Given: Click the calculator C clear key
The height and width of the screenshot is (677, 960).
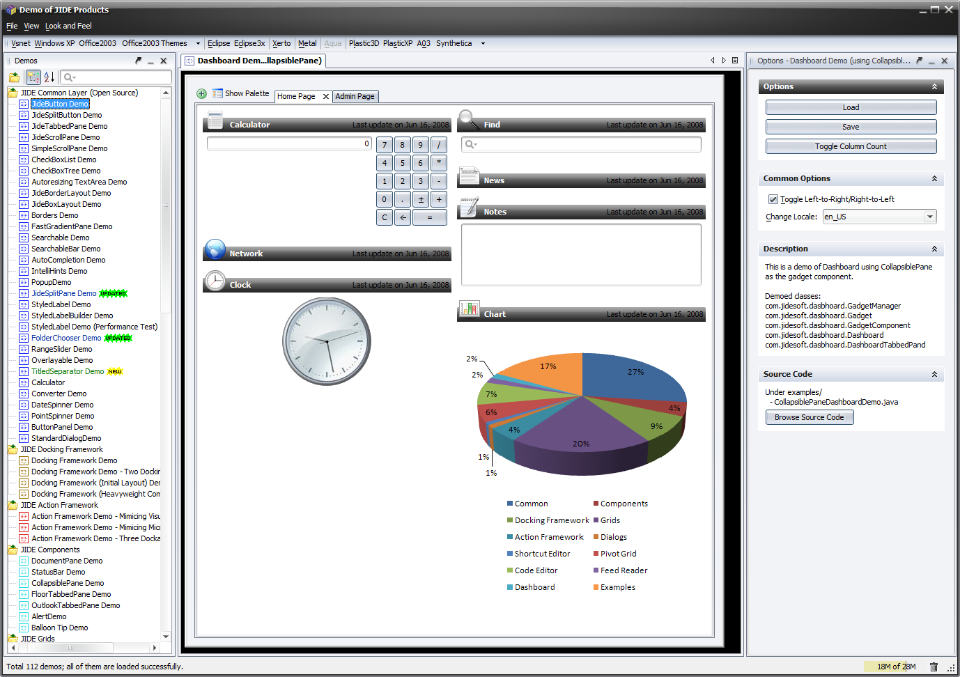Looking at the screenshot, I should tap(385, 217).
